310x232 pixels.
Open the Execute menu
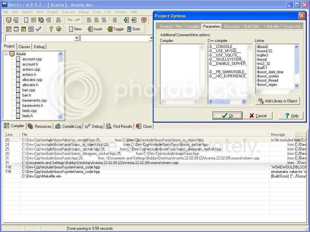click(x=68, y=12)
